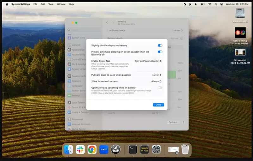This screenshot has width=253, height=161.
Task: Open the Apple menu
Action: 7,4
